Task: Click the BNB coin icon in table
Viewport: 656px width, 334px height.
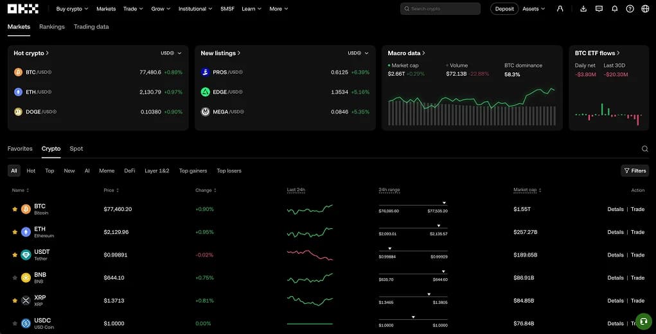Action: (26, 278)
